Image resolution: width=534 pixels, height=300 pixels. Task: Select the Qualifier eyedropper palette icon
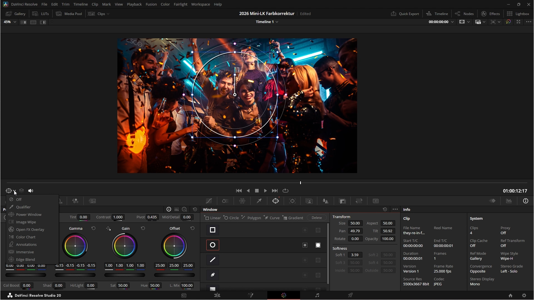click(x=259, y=201)
